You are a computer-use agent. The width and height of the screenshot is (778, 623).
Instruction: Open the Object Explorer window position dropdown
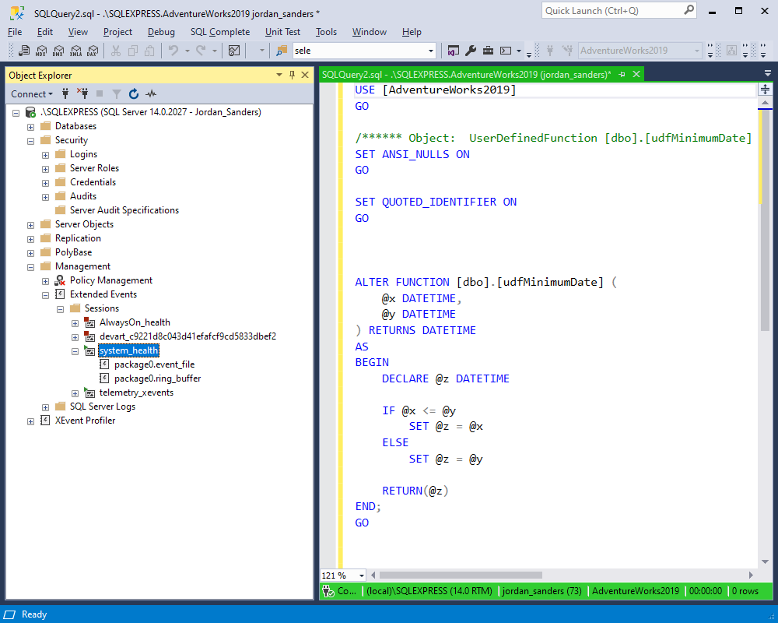click(279, 75)
